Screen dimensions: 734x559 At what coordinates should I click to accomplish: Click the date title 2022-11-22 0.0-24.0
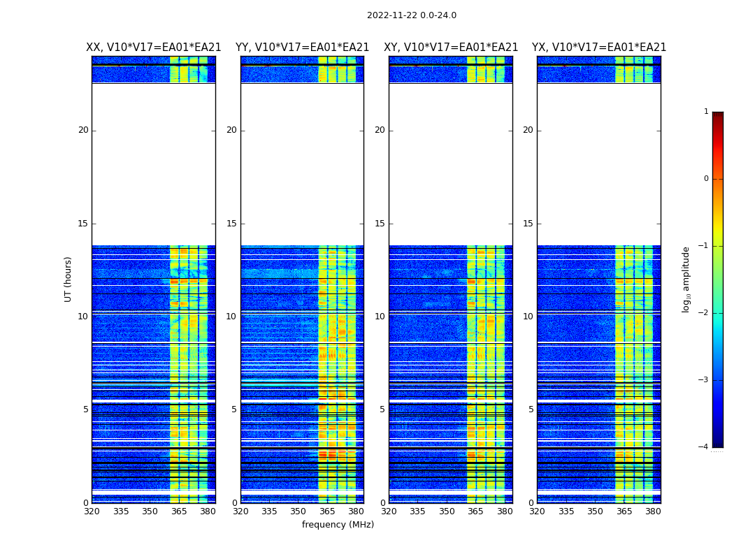(411, 15)
